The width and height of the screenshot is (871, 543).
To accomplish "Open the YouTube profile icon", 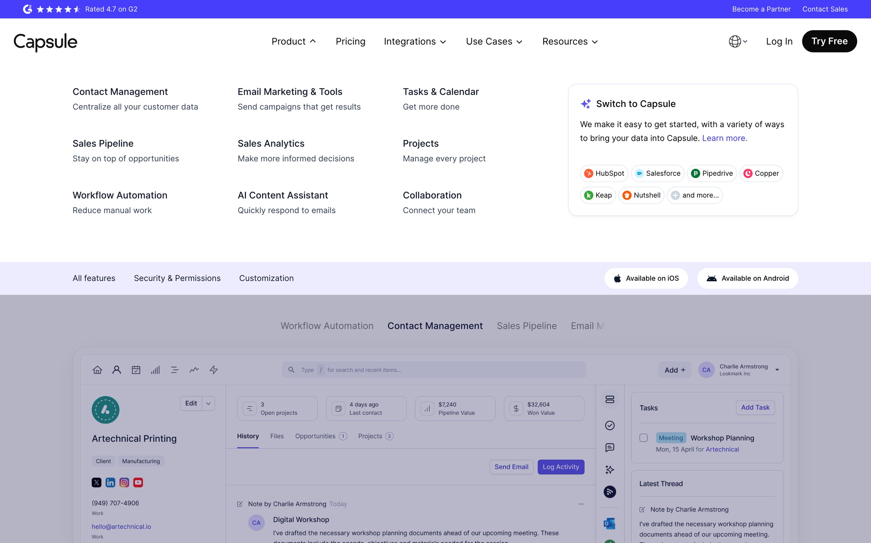I will click(138, 482).
